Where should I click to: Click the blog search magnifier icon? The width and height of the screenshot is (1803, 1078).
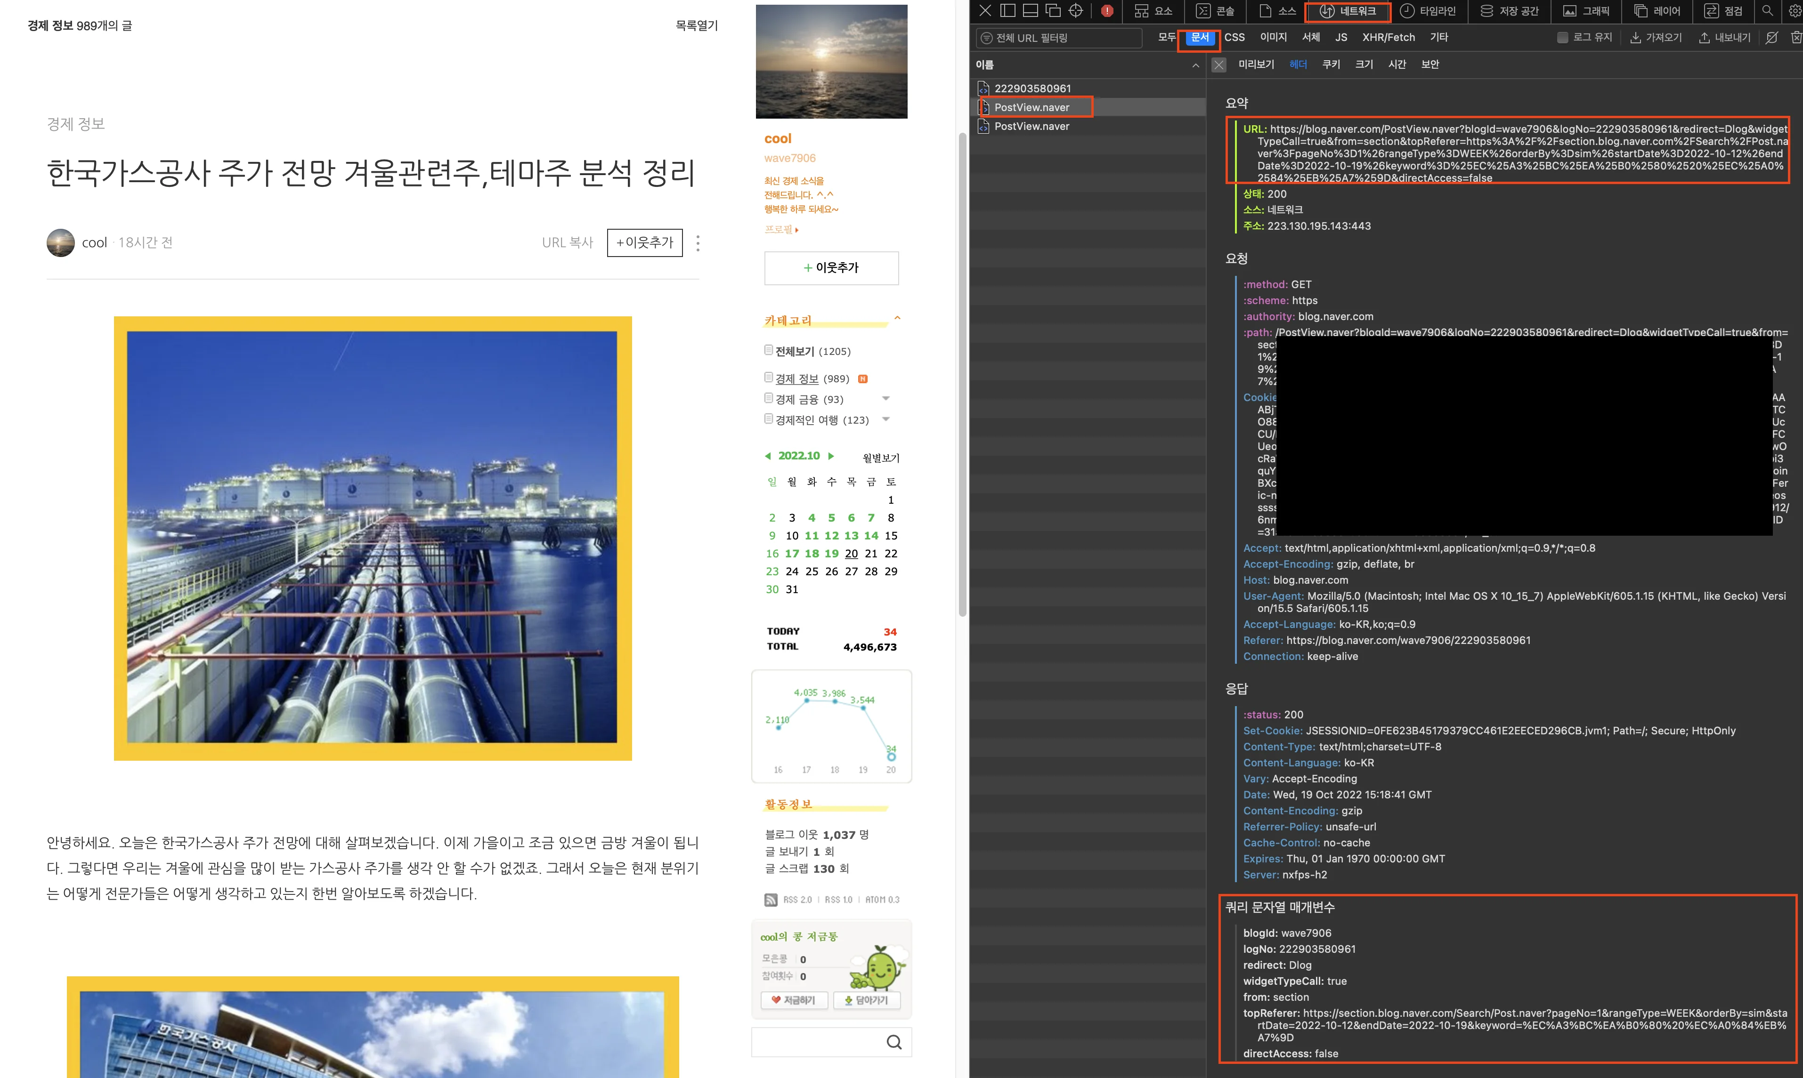[894, 1042]
